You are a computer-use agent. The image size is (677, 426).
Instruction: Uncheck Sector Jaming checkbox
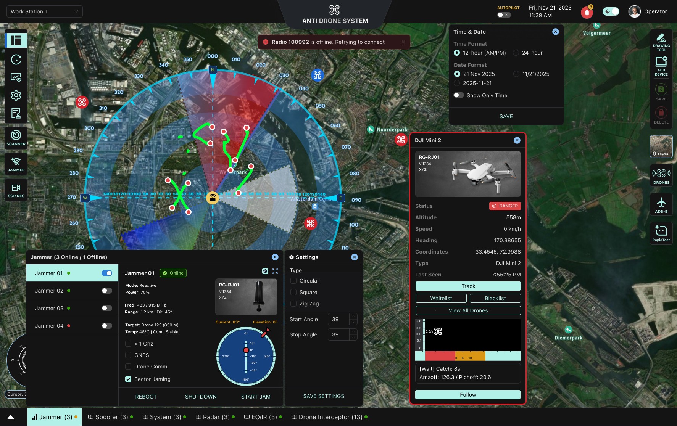coord(128,379)
